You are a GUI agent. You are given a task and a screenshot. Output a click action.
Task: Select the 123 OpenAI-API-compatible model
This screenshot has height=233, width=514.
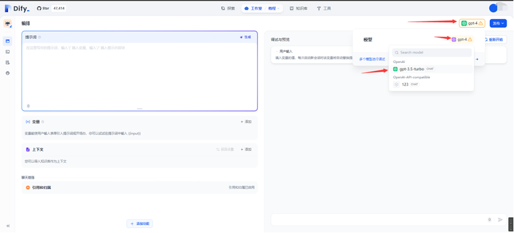431,84
